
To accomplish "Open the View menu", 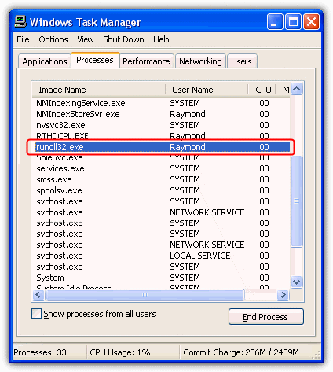I will point(86,39).
